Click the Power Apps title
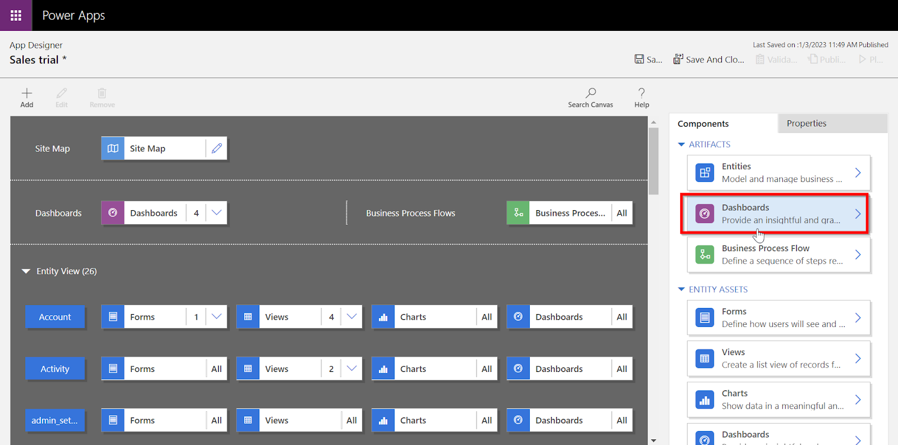Image resolution: width=898 pixels, height=445 pixels. [x=74, y=15]
